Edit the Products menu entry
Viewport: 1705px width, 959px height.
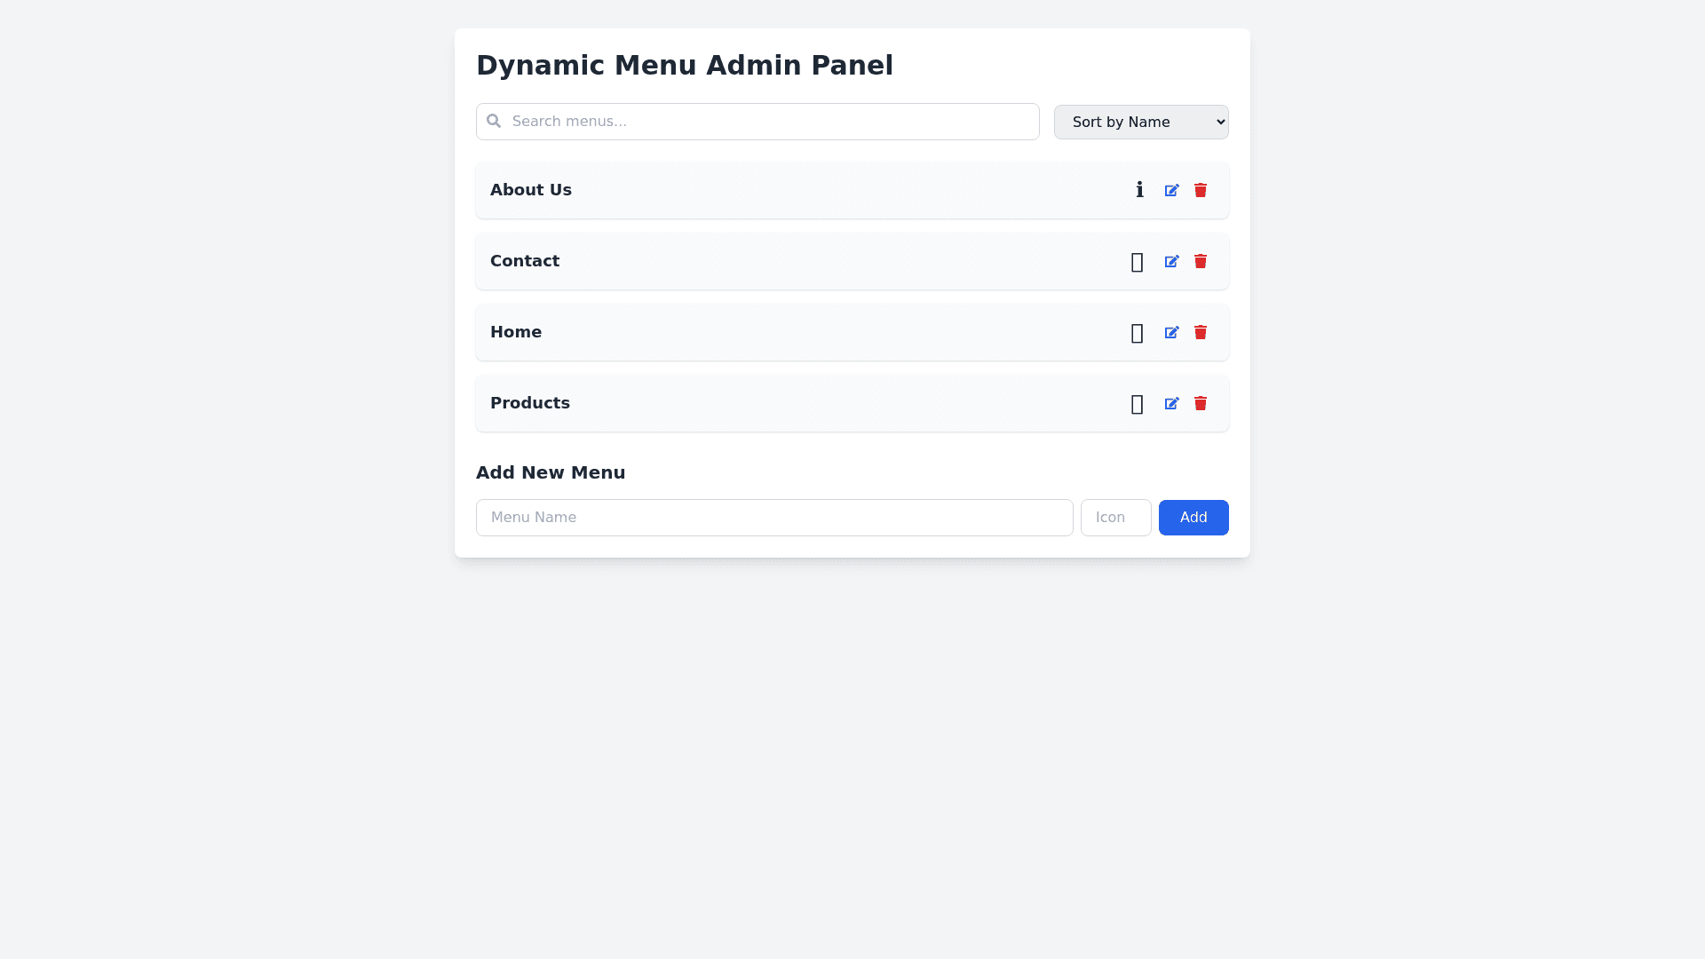pos(1171,403)
